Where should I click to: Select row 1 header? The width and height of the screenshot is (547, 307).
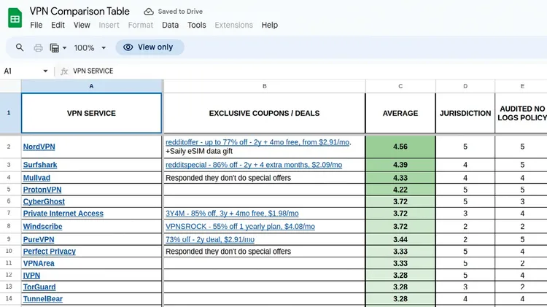(x=10, y=113)
